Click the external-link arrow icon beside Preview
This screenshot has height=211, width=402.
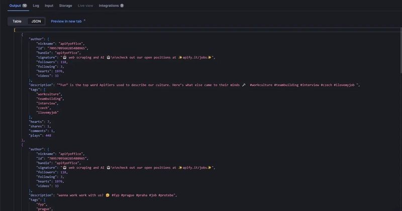(x=84, y=21)
